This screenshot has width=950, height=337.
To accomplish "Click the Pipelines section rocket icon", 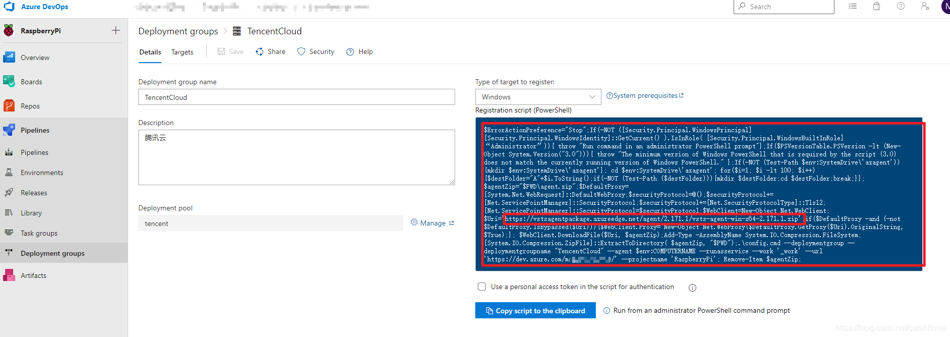I will pos(9,130).
